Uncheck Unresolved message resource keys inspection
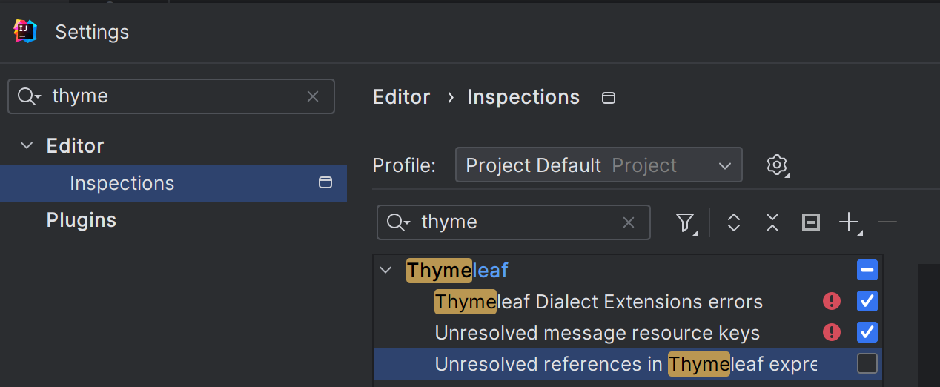 (867, 332)
